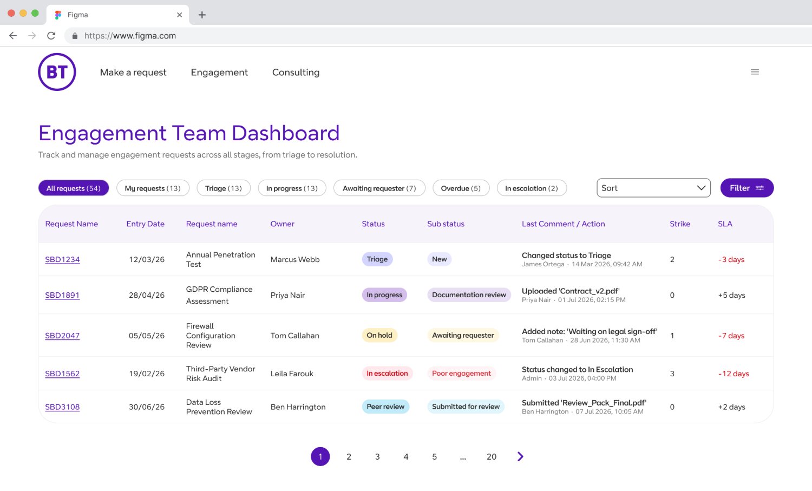Click Documentation review sub status badge
The height and width of the screenshot is (491, 812).
(469, 294)
